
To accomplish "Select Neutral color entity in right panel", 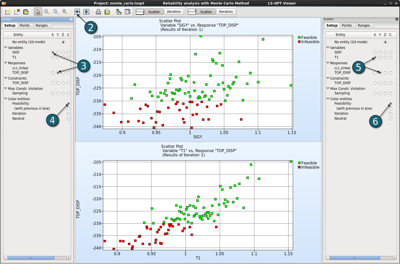I will [391, 119].
